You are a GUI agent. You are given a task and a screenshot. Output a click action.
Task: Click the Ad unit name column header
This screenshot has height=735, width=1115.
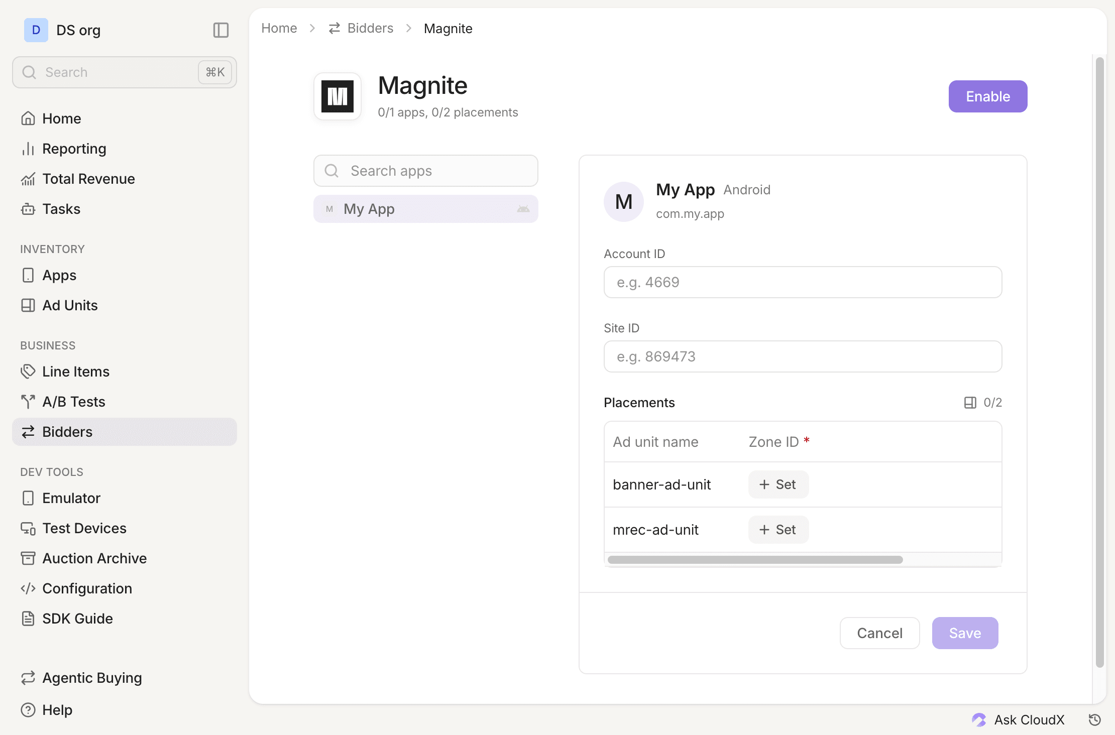[x=656, y=442]
